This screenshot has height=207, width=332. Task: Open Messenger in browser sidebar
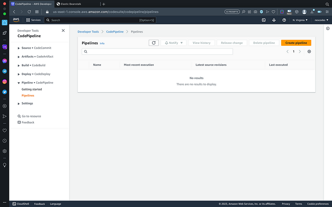point(5,61)
